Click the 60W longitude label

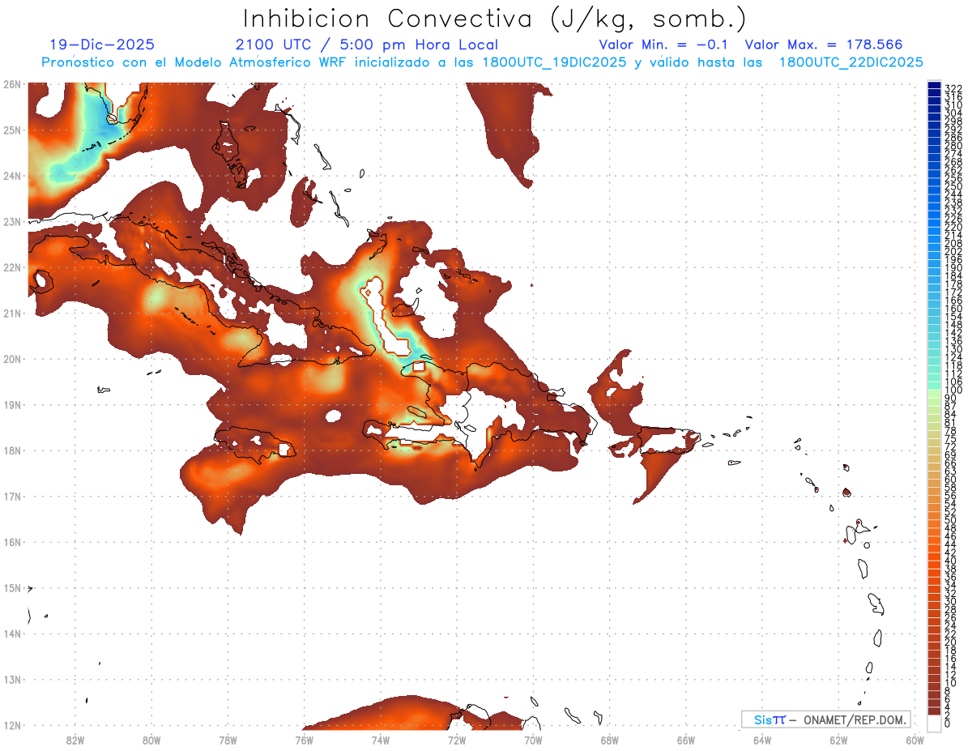[x=915, y=740]
